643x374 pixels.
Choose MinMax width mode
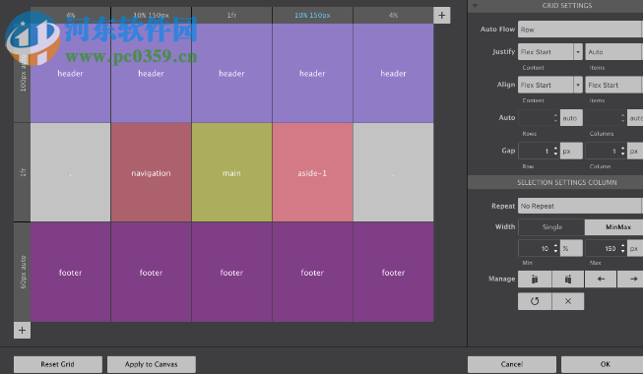(x=614, y=227)
